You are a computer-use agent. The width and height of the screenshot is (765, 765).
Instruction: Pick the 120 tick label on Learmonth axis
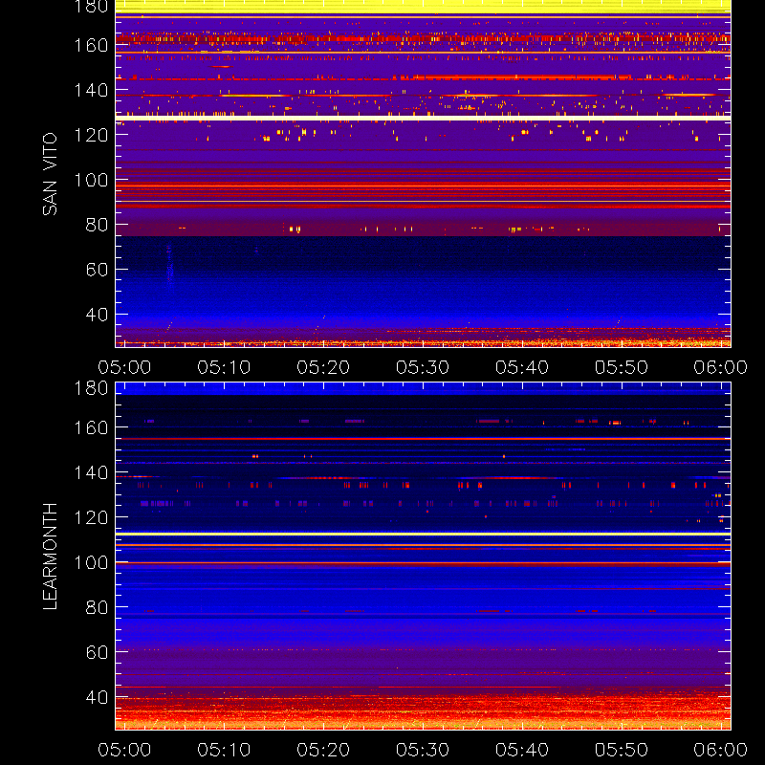(91, 517)
